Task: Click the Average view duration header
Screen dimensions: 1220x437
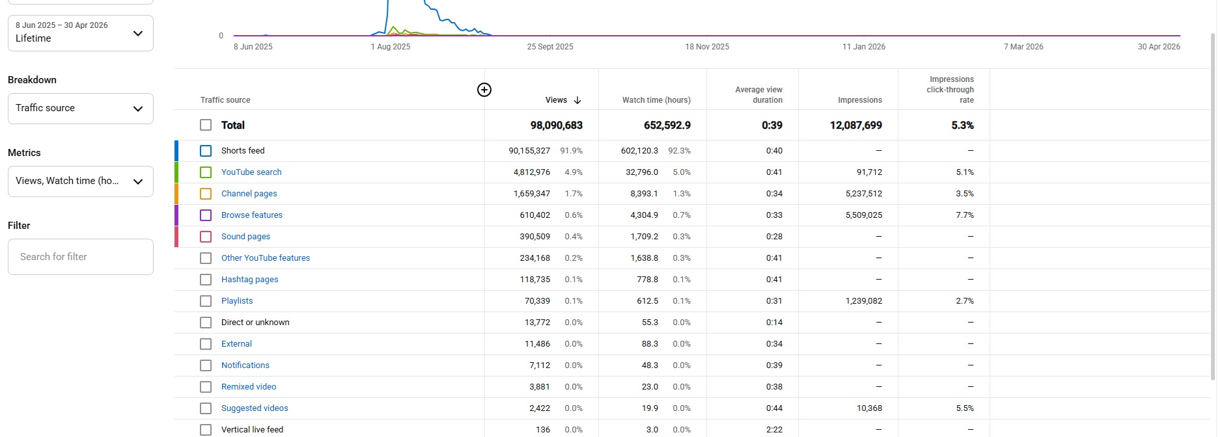Action: click(x=758, y=95)
